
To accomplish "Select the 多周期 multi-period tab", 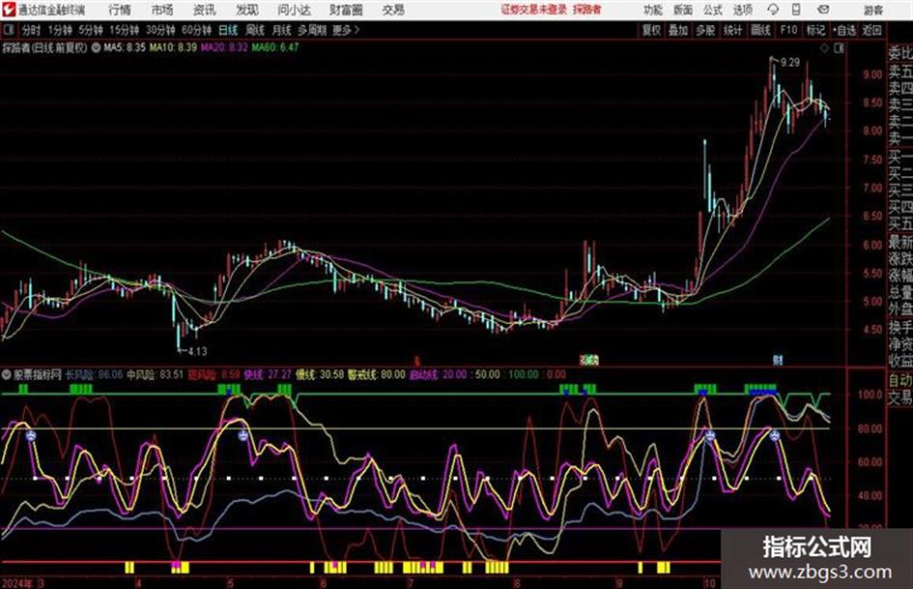I will point(312,30).
